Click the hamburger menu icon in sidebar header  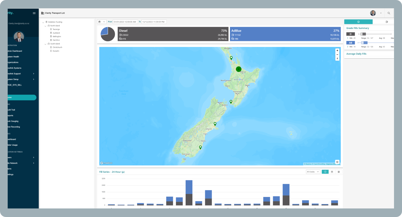tap(34, 13)
